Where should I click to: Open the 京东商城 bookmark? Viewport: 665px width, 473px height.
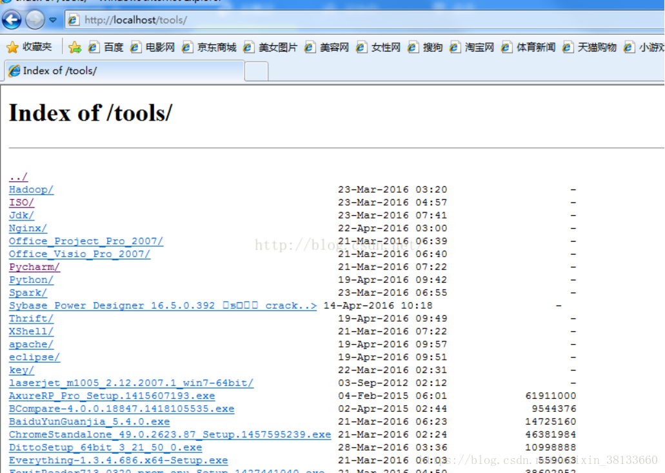point(209,47)
